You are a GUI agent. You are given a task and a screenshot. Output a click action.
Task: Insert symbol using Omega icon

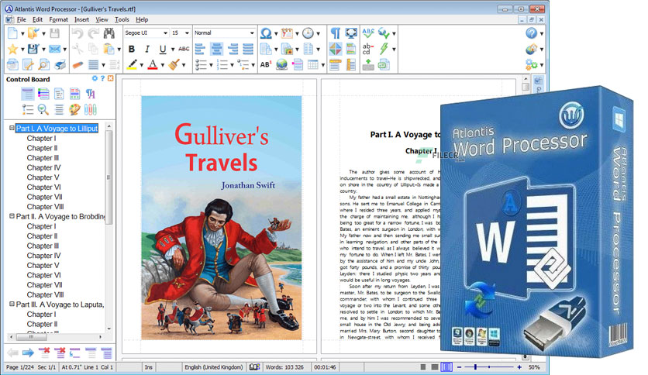point(266,33)
